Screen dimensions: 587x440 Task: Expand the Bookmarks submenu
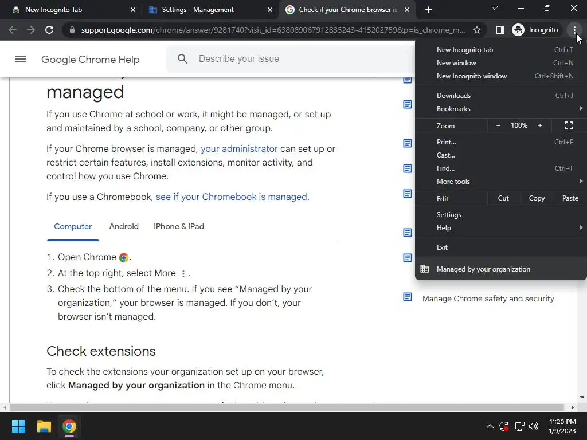501,108
